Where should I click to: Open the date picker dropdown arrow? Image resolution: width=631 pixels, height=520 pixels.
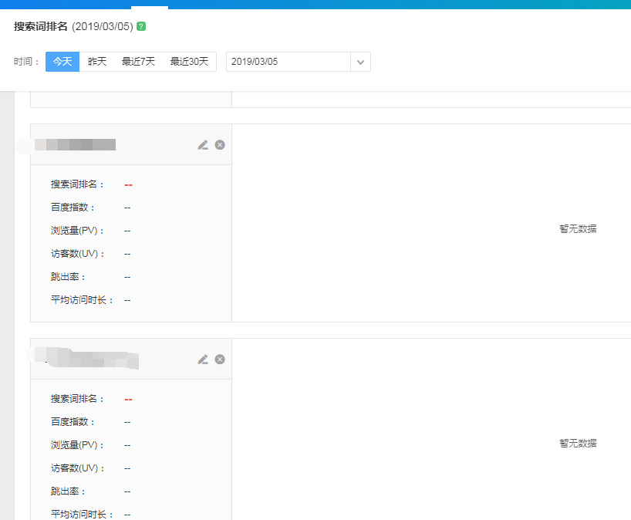tap(360, 62)
